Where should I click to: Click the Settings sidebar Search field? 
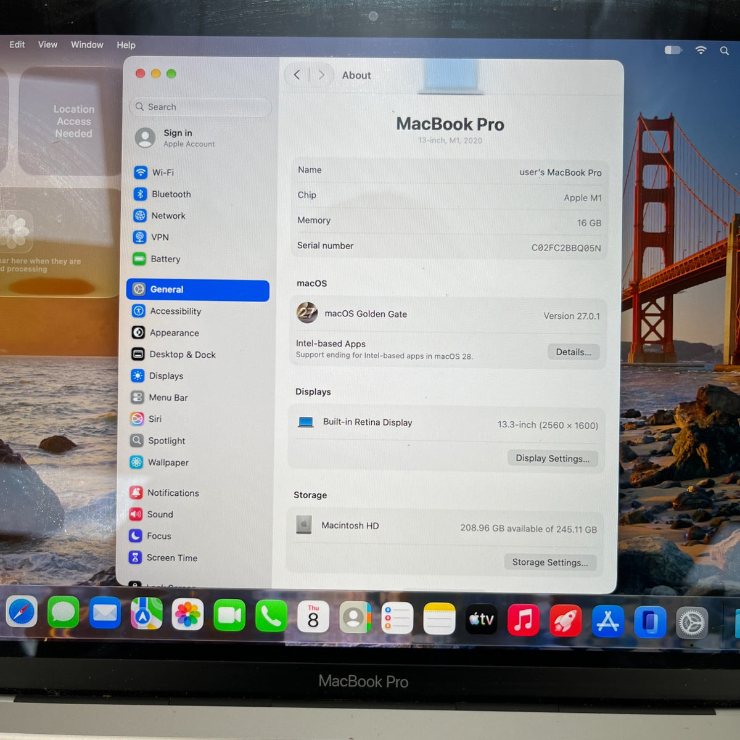(201, 107)
